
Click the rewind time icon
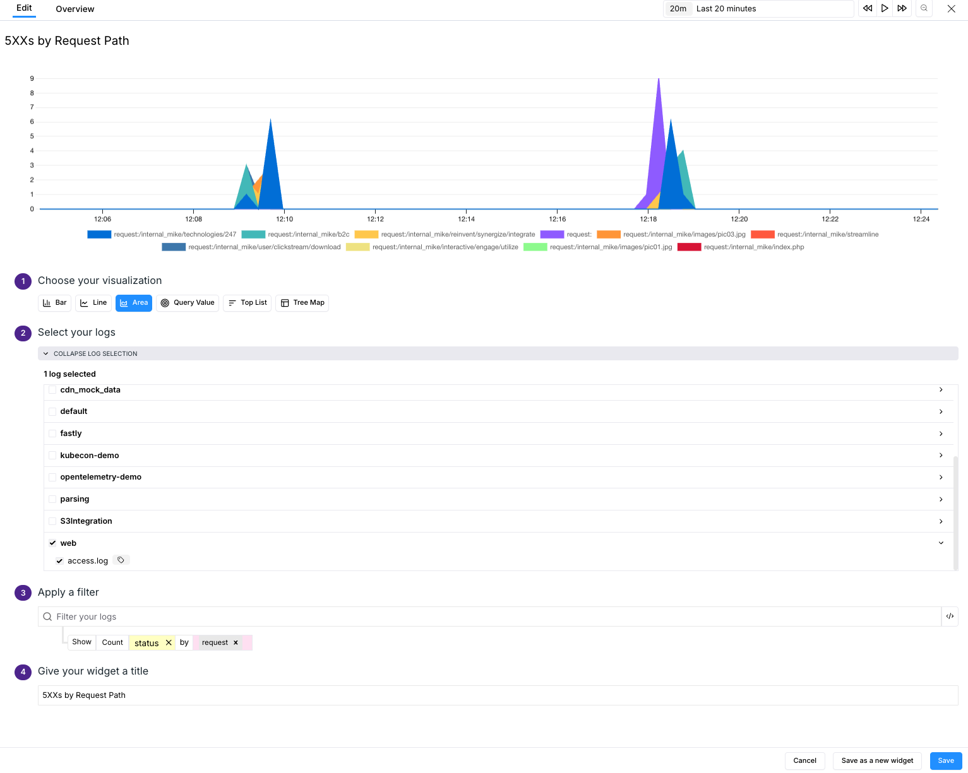[x=867, y=8]
